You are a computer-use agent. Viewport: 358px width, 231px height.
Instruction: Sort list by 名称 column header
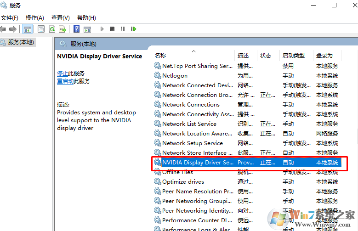160,55
